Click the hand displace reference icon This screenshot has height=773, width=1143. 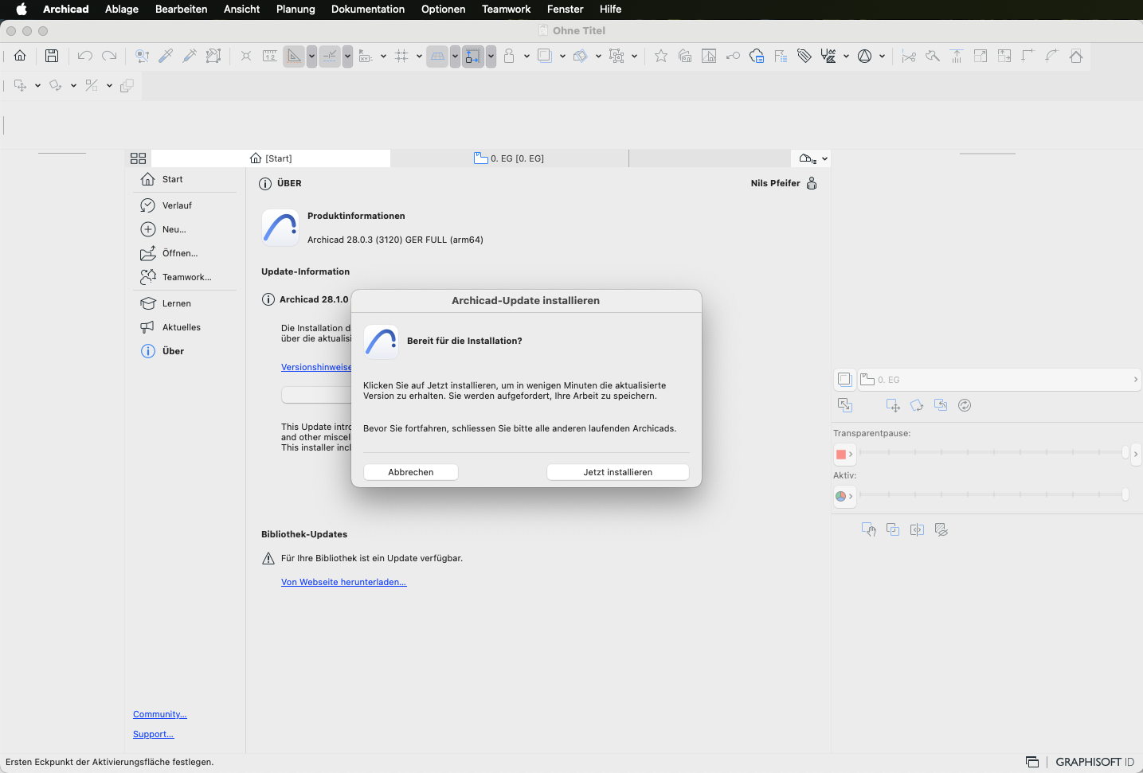pos(869,529)
